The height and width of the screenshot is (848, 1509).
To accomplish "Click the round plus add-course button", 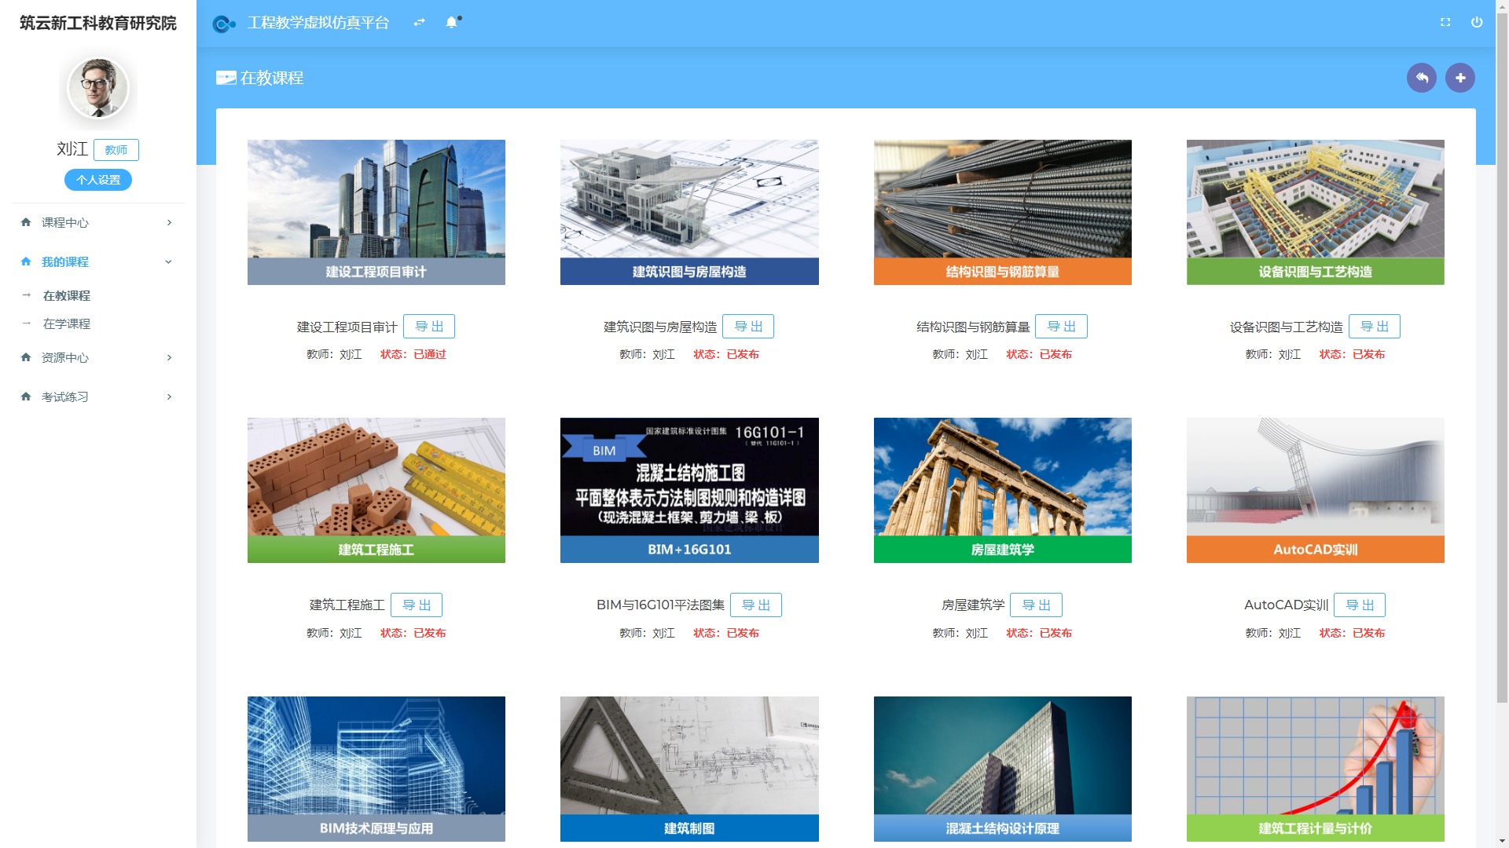I will click(x=1460, y=78).
